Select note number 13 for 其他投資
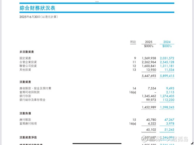This screenshot has height=145, width=194. click(x=134, y=70)
